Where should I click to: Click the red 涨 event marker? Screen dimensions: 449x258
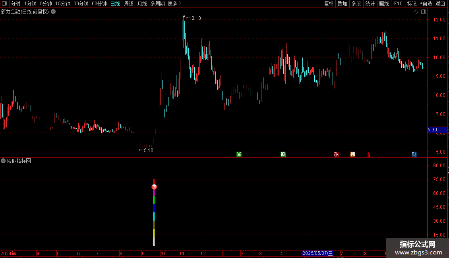point(336,154)
